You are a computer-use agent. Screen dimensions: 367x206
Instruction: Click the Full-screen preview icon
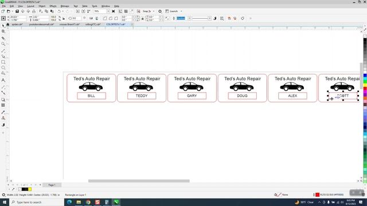tap(114, 11)
